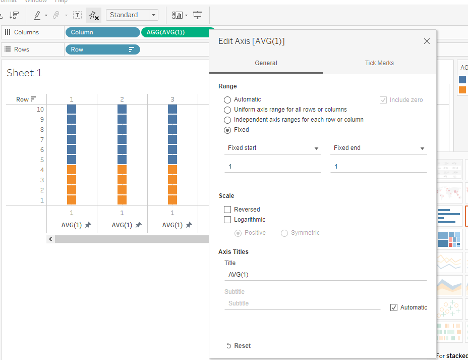Click the blue legend color swatch
Image resolution: width=468 pixels, height=360 pixels.
pyautogui.click(x=462, y=80)
